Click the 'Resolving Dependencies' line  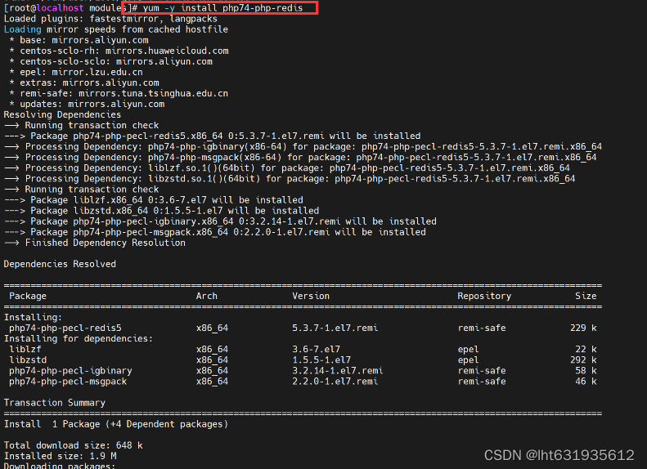[62, 114]
